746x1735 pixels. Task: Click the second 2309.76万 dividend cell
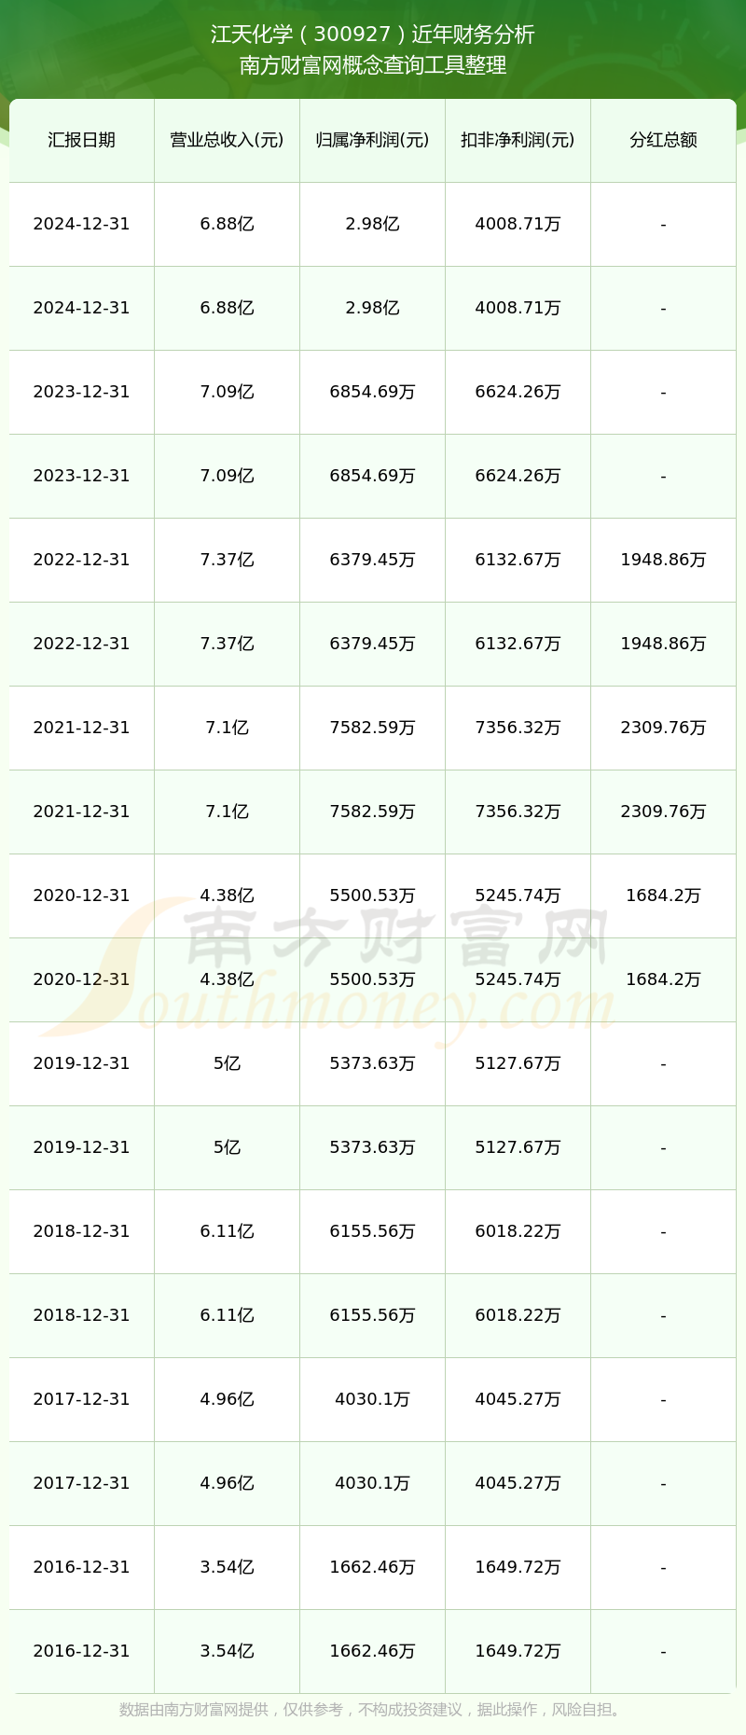coord(663,812)
